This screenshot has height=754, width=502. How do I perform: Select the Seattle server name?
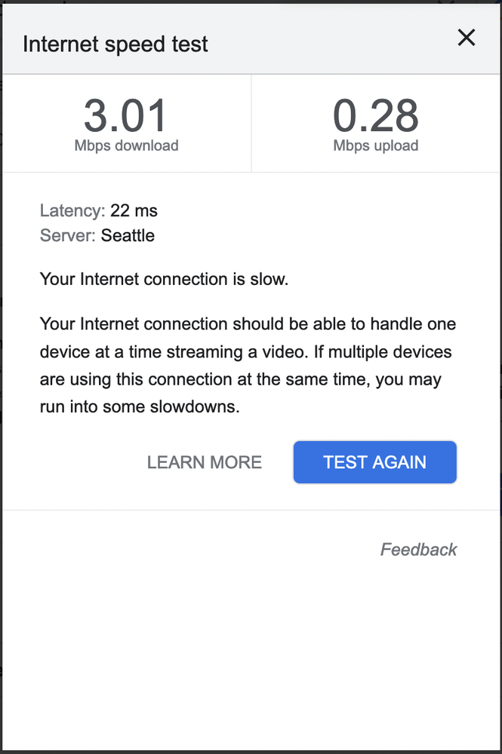click(128, 235)
